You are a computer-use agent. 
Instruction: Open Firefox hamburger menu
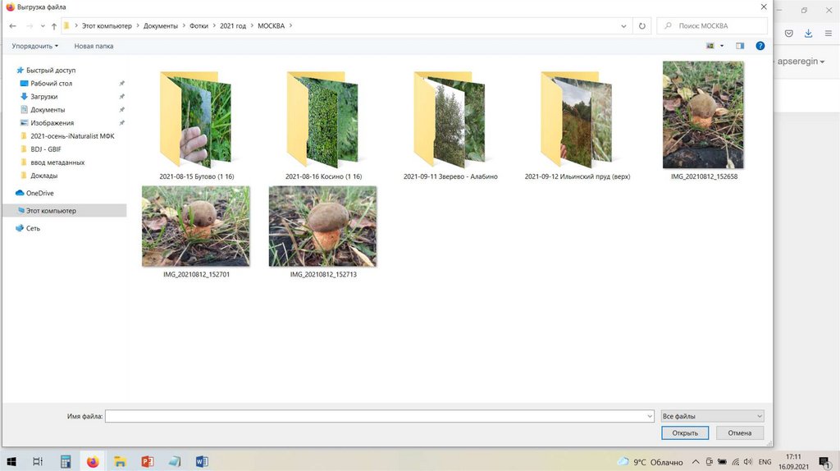(829, 33)
